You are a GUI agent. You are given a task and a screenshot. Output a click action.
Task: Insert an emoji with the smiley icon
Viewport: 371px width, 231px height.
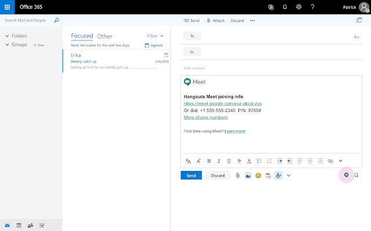[x=258, y=176]
